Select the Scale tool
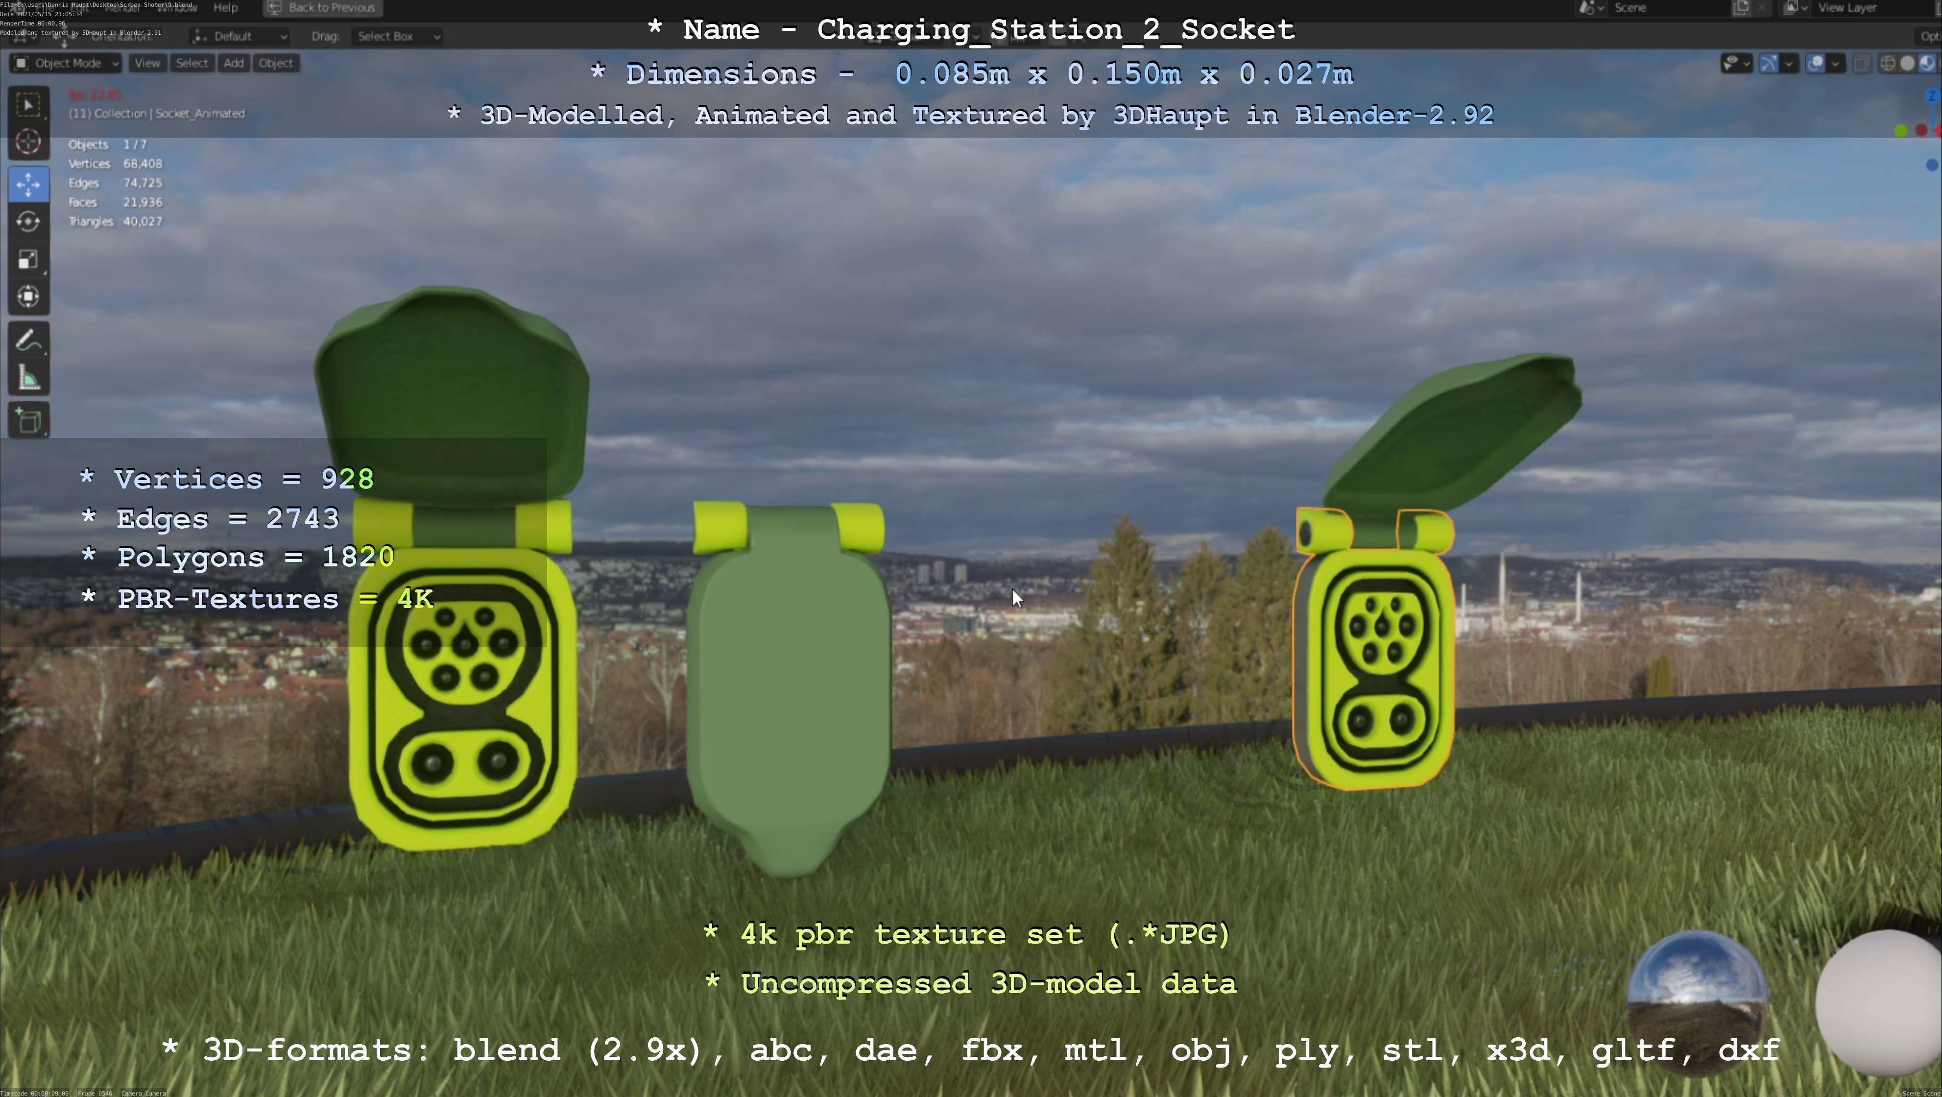The width and height of the screenshot is (1942, 1097). click(28, 259)
